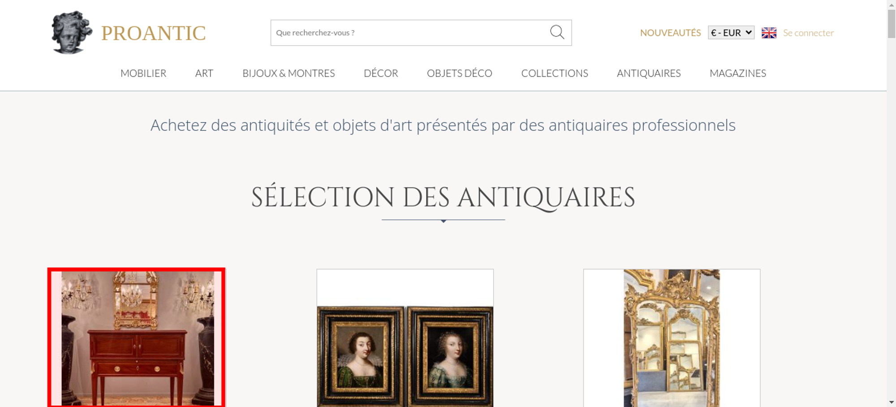
Task: Open the OBJETS DÉCO menu
Action: click(x=460, y=73)
